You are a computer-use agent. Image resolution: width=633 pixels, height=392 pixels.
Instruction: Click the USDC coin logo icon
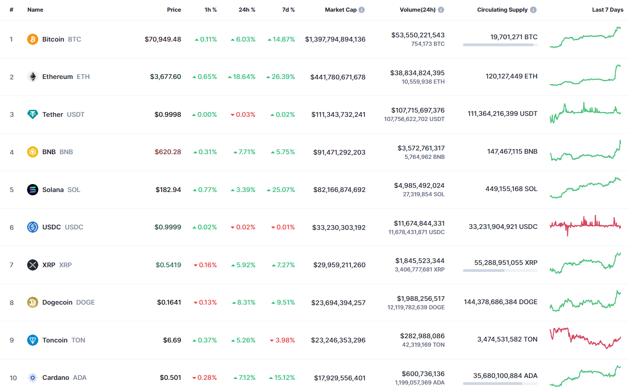click(x=32, y=227)
